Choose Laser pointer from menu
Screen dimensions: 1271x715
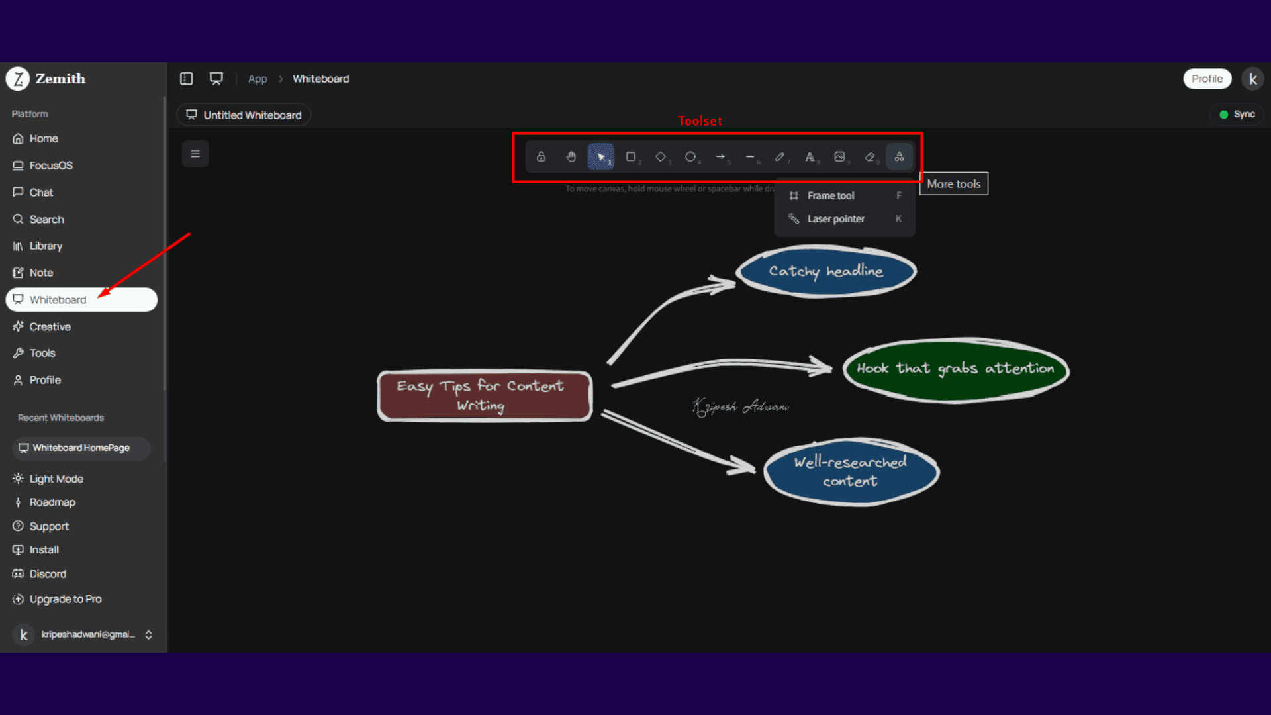[x=835, y=219]
